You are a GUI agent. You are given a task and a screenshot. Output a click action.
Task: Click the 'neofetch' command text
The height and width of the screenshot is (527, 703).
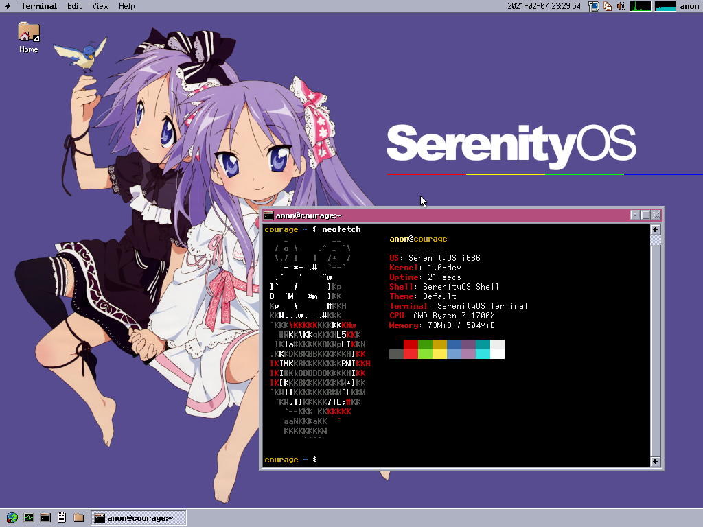click(x=341, y=229)
